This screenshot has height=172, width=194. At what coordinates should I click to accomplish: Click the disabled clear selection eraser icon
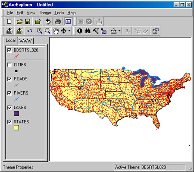[145, 31]
